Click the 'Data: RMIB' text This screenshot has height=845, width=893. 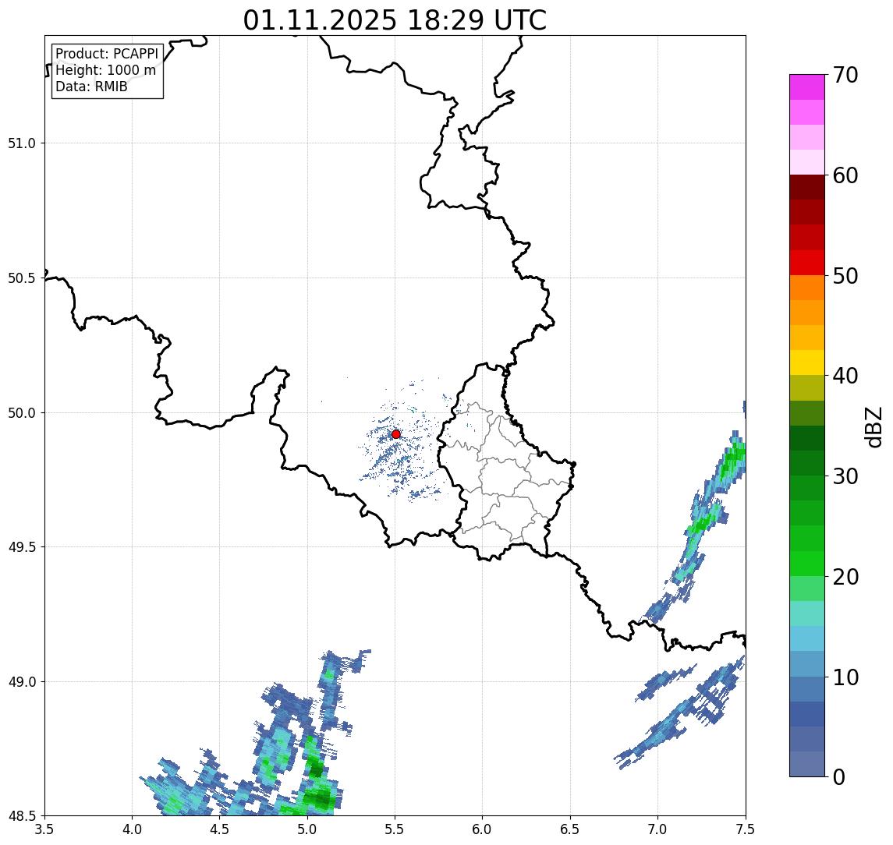tap(91, 87)
